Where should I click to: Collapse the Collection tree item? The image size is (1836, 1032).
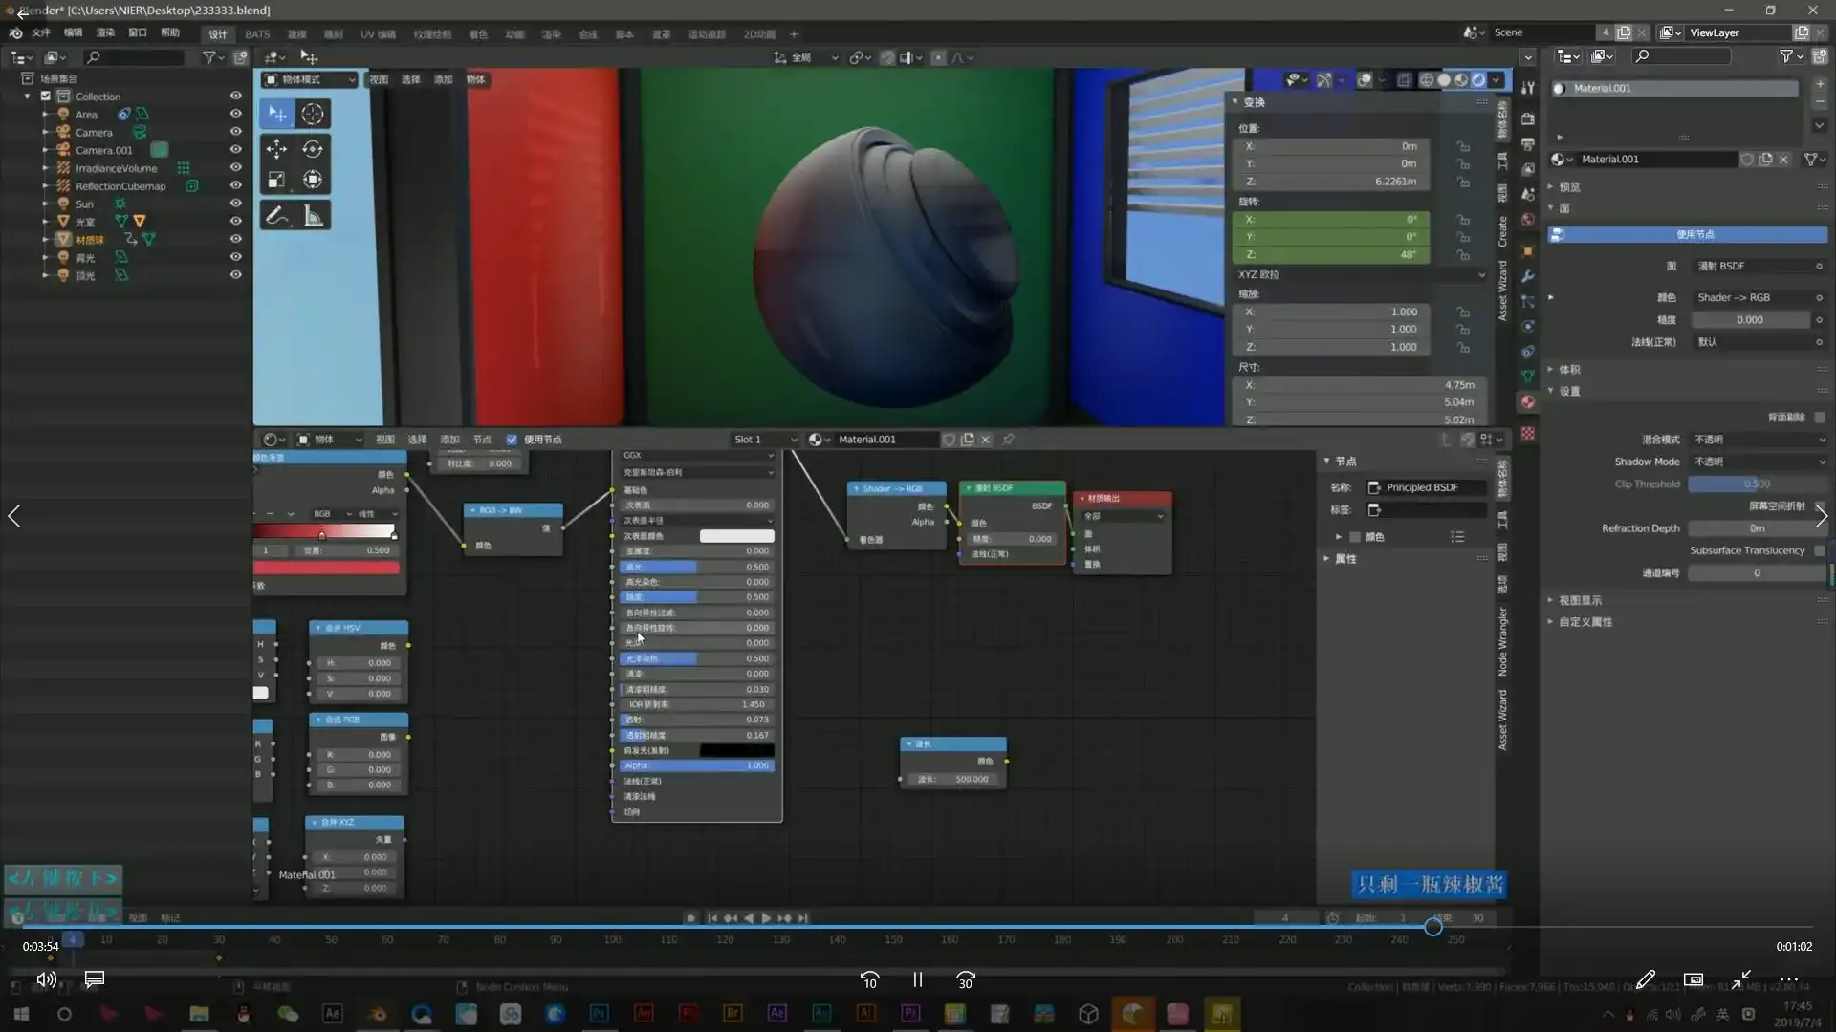click(27, 96)
